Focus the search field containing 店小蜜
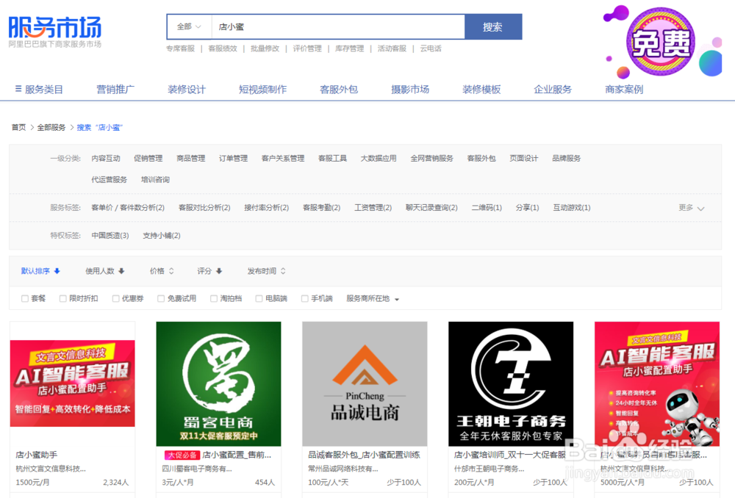This screenshot has width=735, height=498. (x=338, y=26)
